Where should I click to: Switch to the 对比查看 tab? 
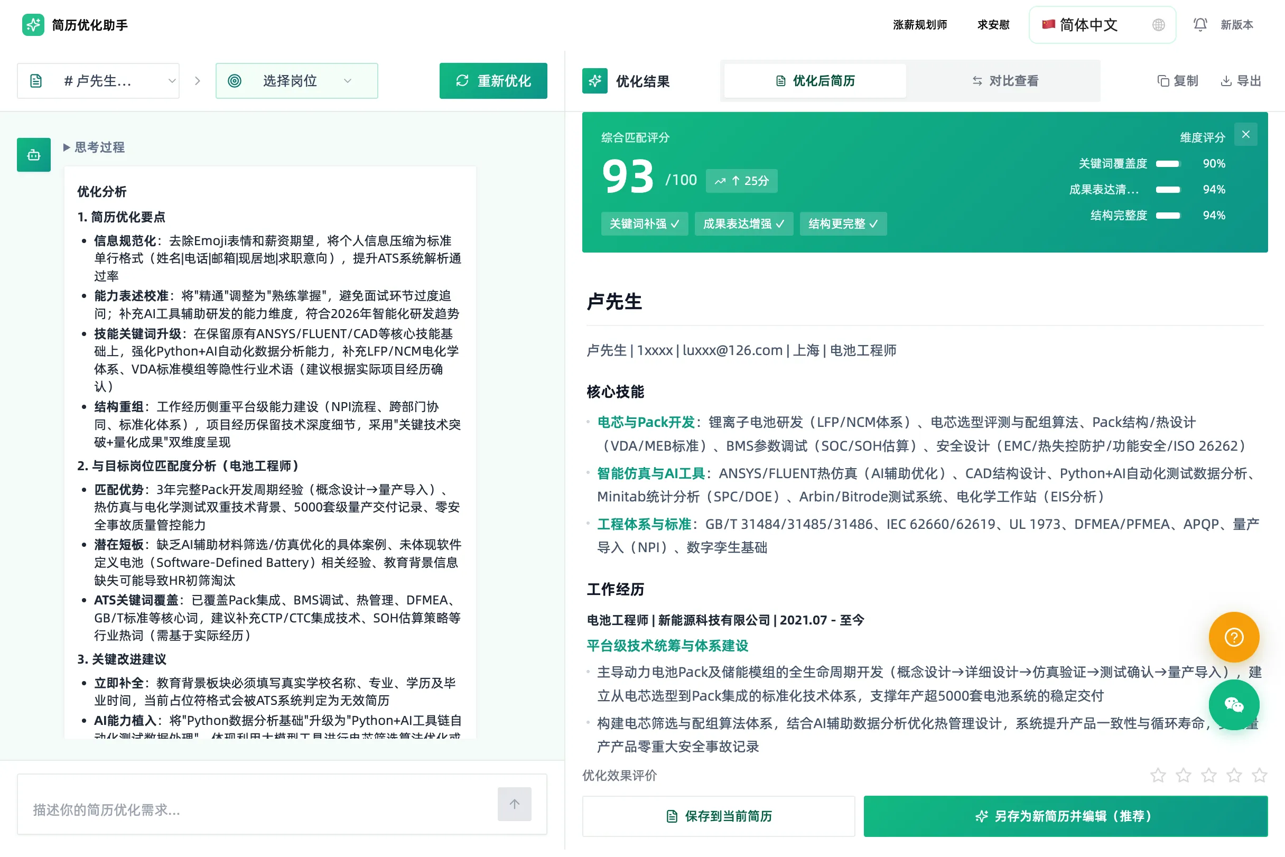point(1004,81)
